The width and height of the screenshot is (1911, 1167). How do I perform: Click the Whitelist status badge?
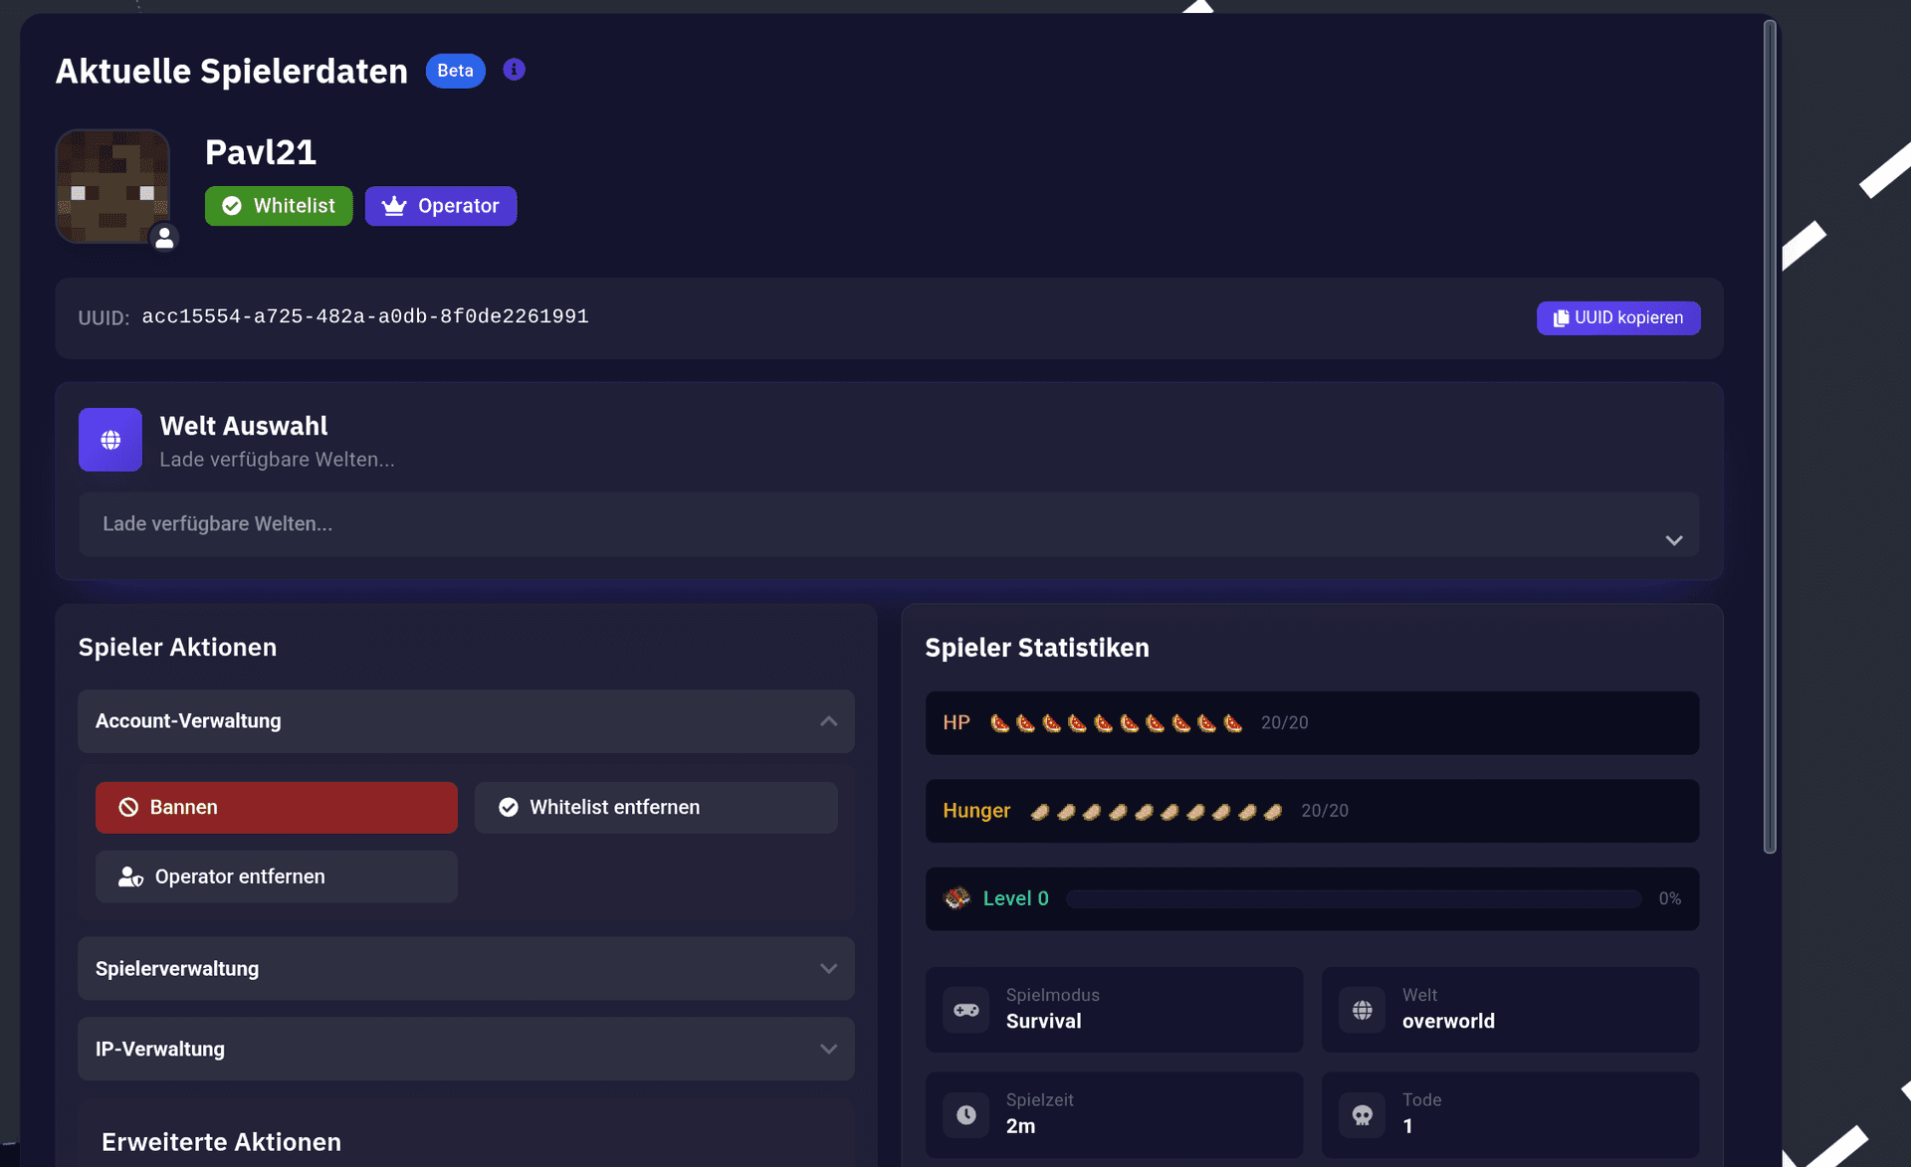click(x=279, y=206)
